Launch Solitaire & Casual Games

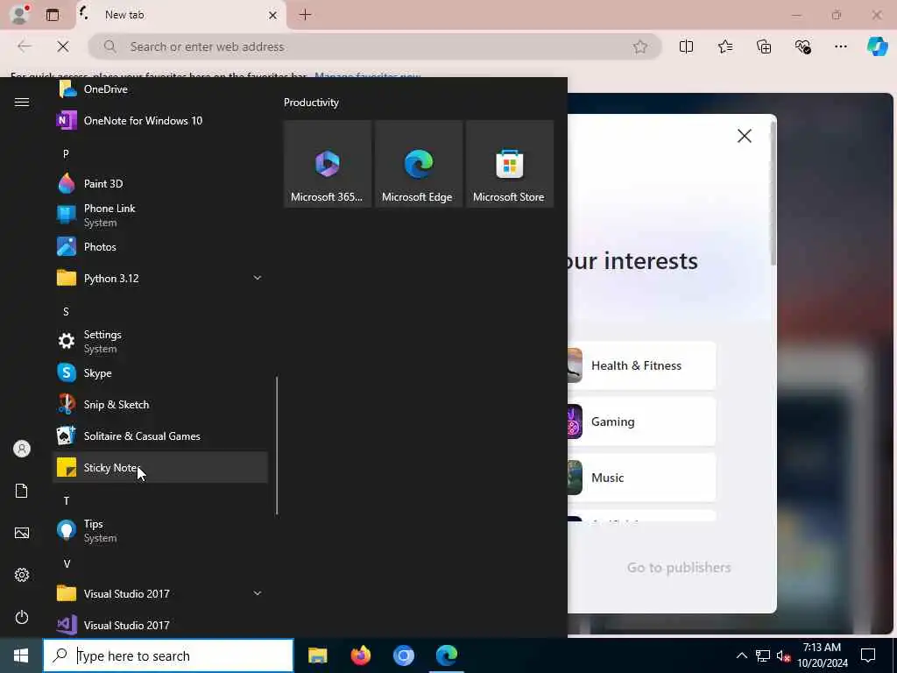160,436
